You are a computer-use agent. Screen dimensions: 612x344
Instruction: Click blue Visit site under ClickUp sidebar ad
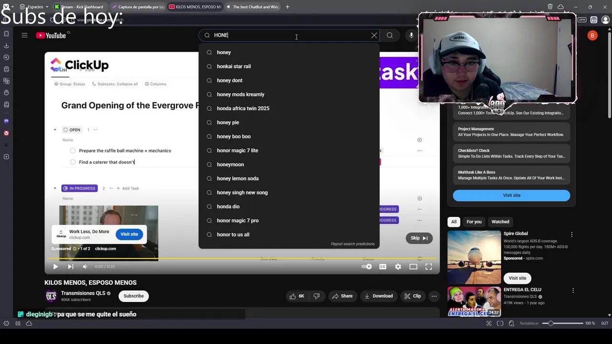pos(512,195)
